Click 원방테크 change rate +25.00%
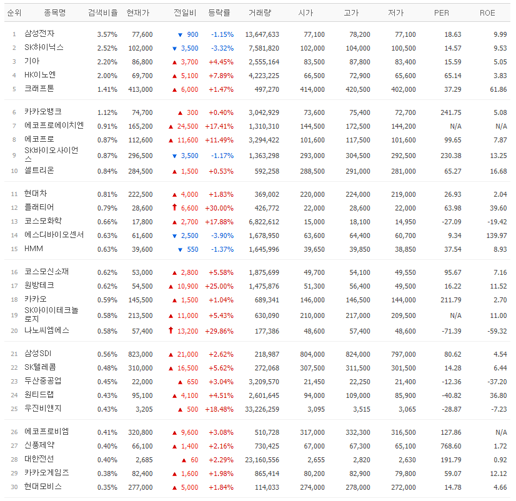The height and width of the screenshot is (501, 516). pyautogui.click(x=219, y=286)
